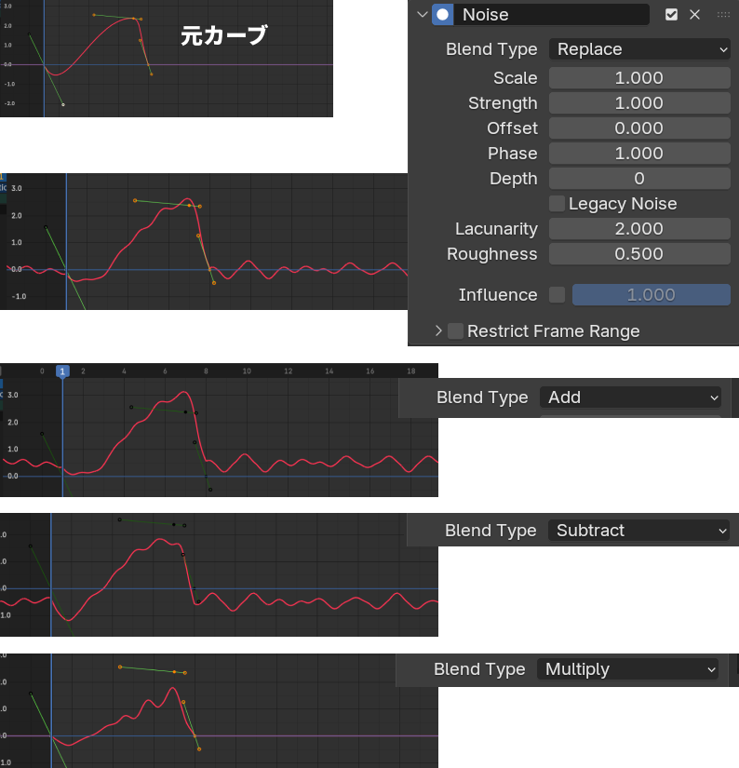Screen dimensions: 739x768
Task: Open the Blend Type Subtract dropdown
Action: [639, 530]
